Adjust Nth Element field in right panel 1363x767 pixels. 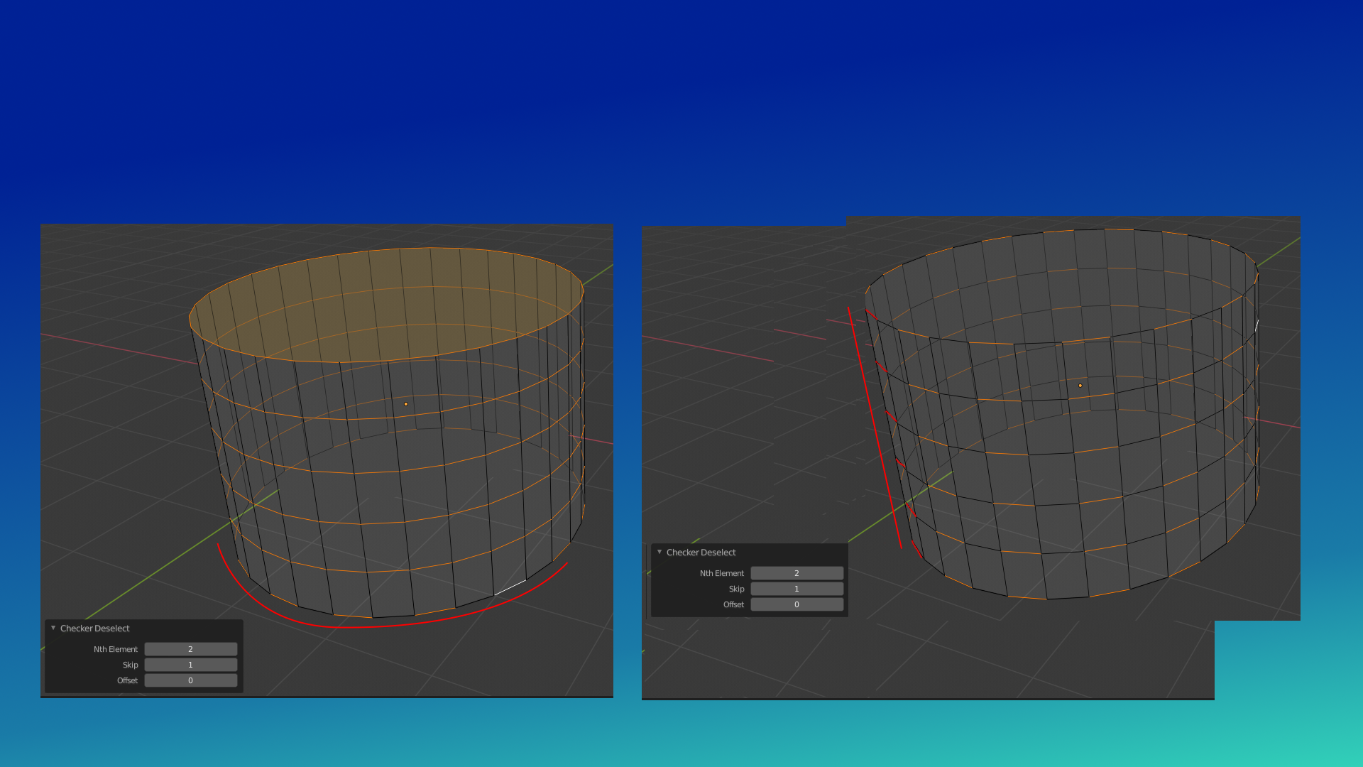797,573
